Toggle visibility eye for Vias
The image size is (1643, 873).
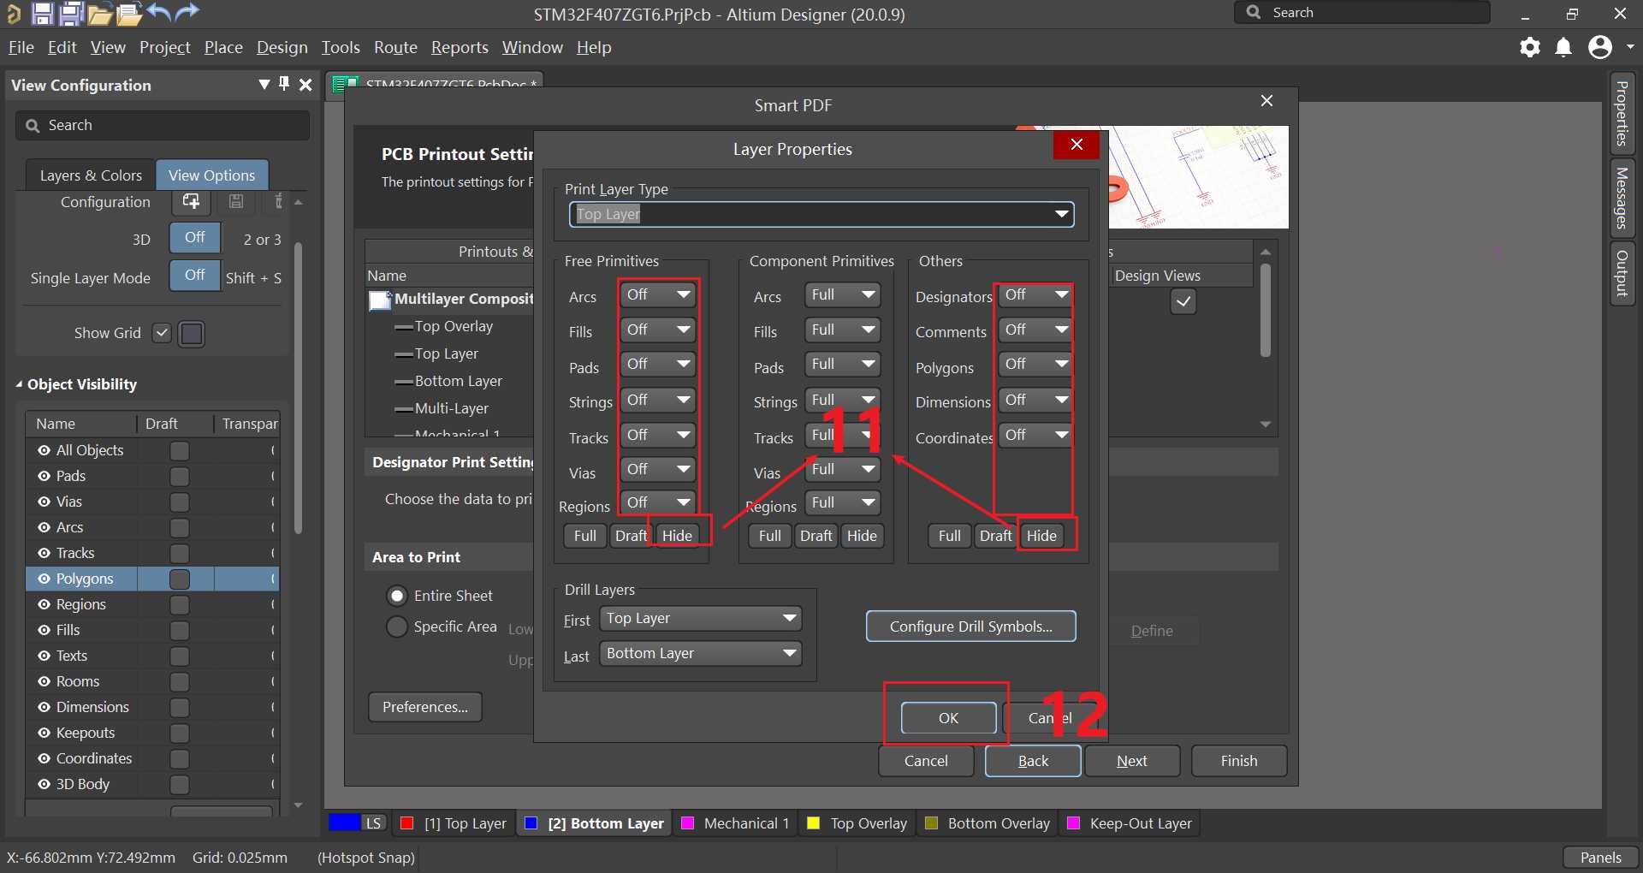click(x=44, y=502)
